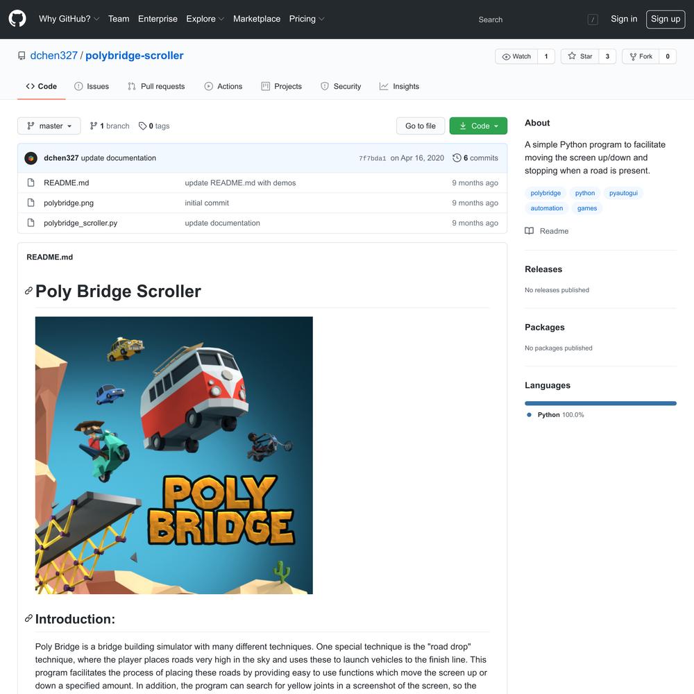
Task: Open the README.md file
Action: click(x=67, y=183)
